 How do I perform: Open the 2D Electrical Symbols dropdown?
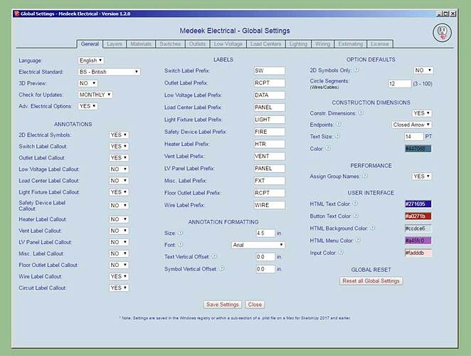click(x=119, y=135)
